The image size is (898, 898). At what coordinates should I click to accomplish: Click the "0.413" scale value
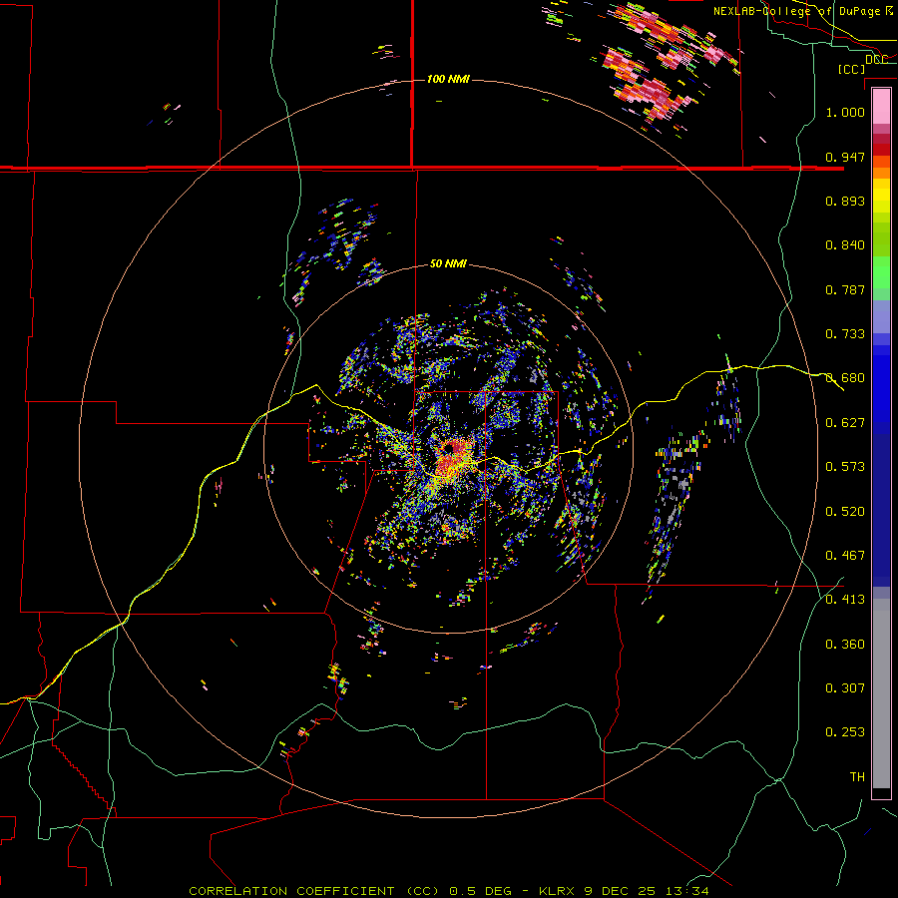(845, 600)
